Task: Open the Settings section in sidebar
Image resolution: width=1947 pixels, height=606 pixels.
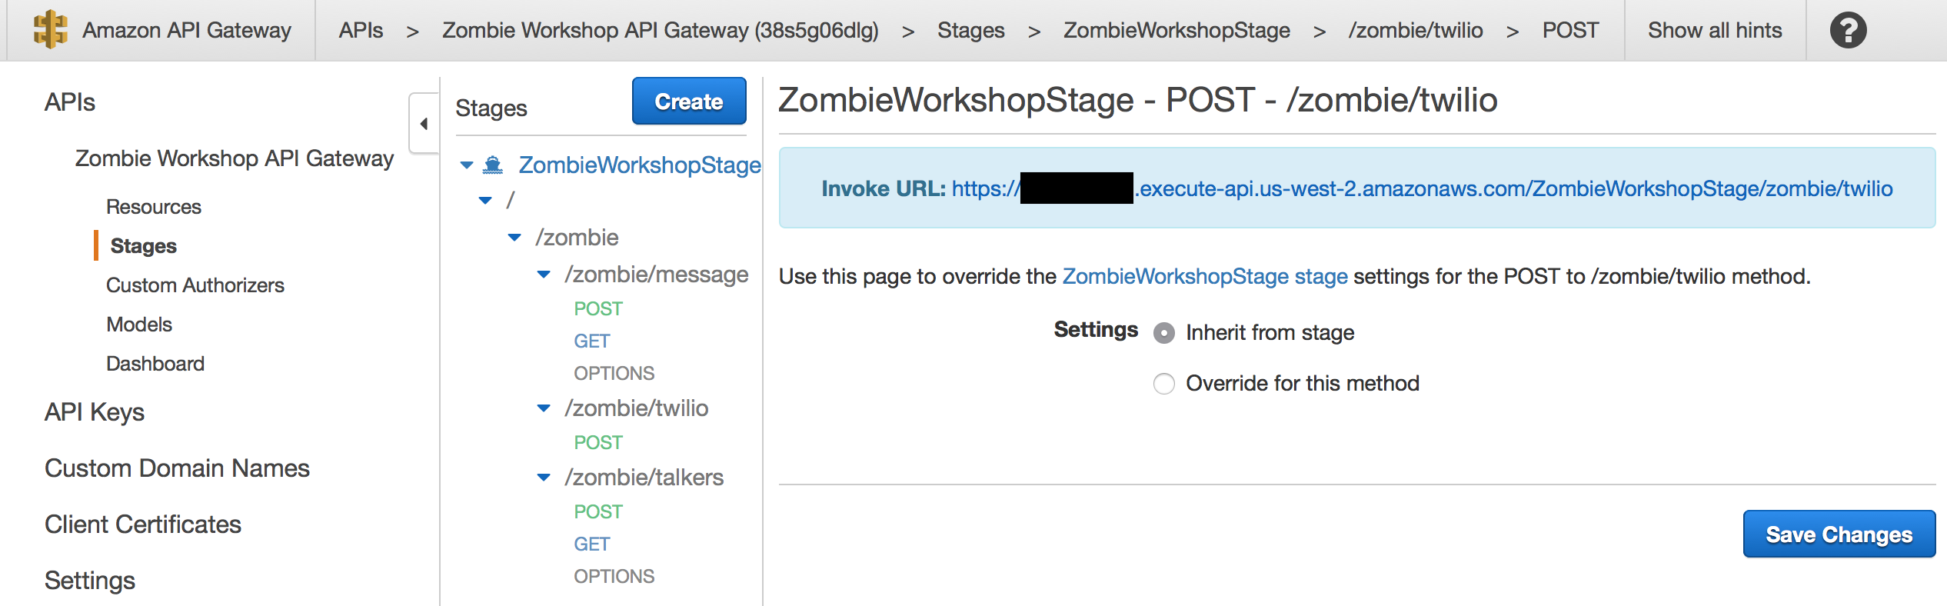Action: point(90,581)
